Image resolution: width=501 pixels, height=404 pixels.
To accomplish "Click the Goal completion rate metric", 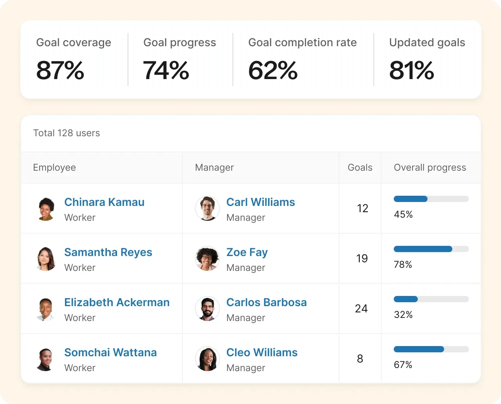I will pyautogui.click(x=302, y=59).
